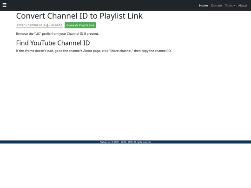Click the Generate Playlist Link button
The height and width of the screenshot is (188, 251).
(x=80, y=25)
